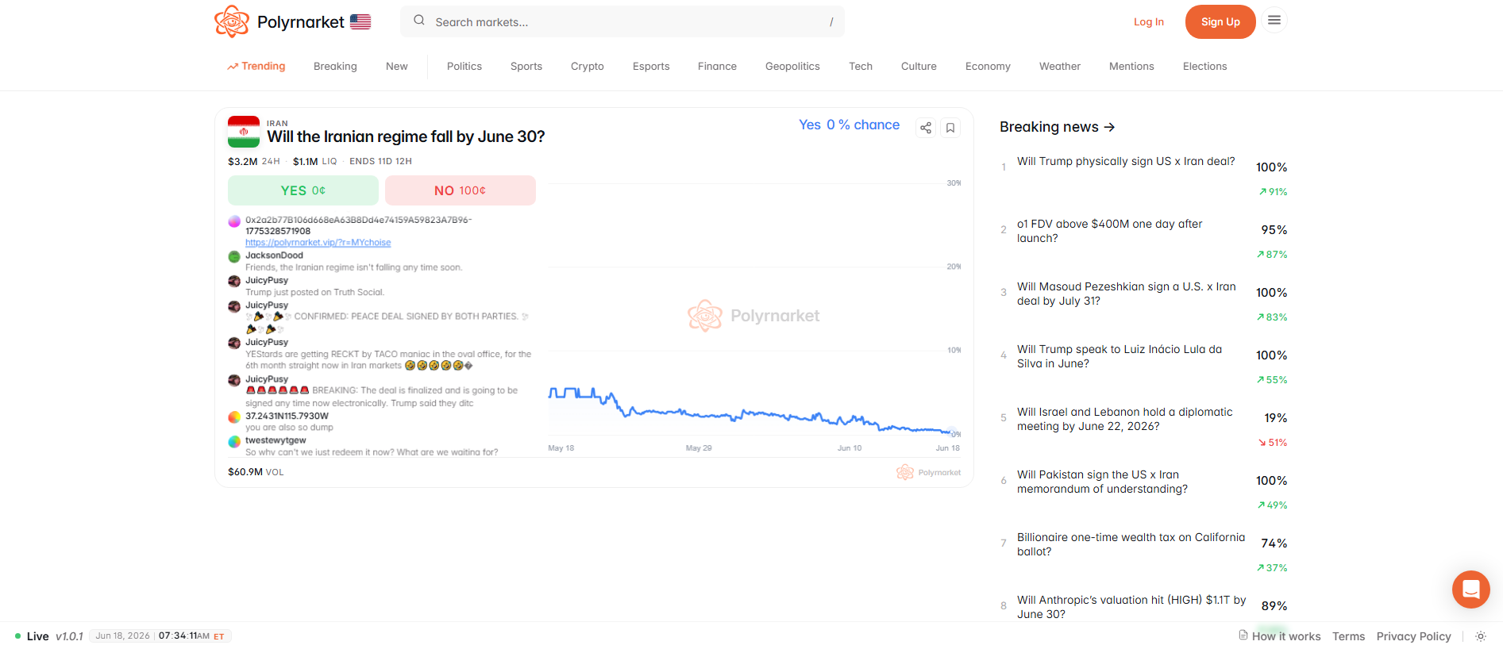Click the 37.2431N115.7930W commenter avatar
The width and height of the screenshot is (1503, 649).
[x=234, y=417]
